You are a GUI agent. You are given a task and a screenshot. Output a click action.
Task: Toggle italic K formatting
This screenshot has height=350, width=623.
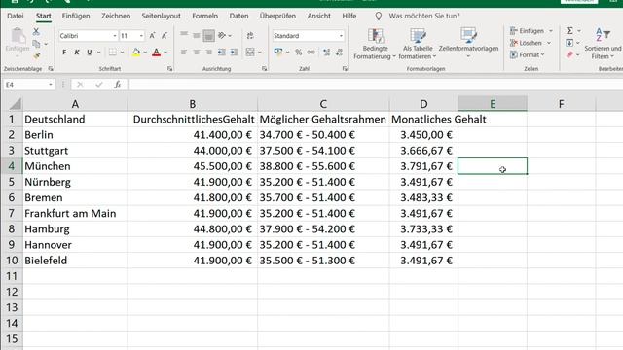[x=77, y=52]
